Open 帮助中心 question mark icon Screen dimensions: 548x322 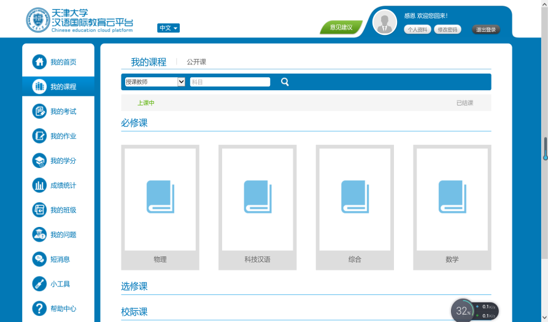(39, 309)
